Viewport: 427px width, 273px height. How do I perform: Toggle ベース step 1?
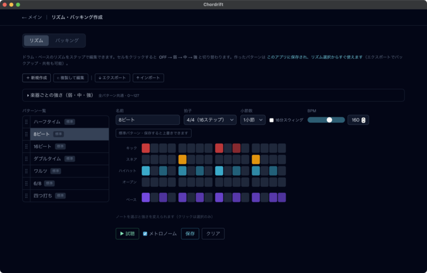point(146,197)
